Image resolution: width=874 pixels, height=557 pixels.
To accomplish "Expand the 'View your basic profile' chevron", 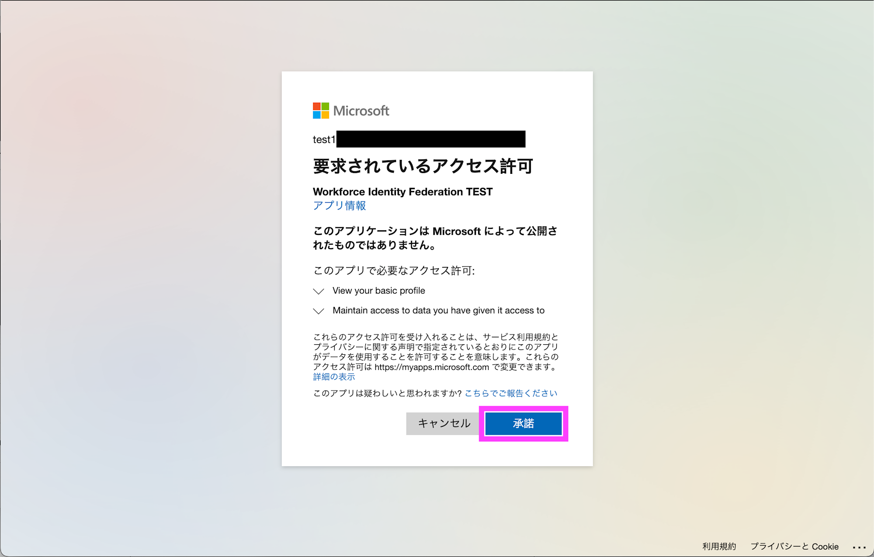I will [x=319, y=291].
